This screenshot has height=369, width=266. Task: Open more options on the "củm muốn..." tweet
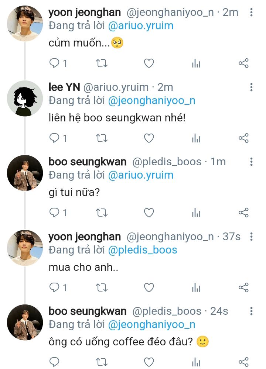(x=251, y=13)
